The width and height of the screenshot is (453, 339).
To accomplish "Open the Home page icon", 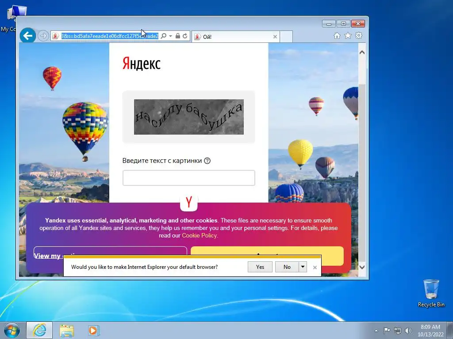I will 337,35.
